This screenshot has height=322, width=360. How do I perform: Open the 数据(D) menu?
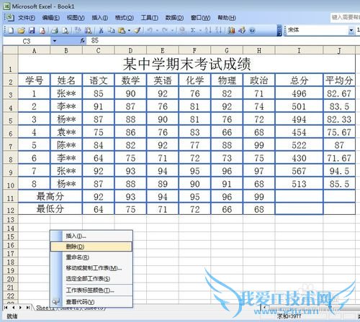174,18
